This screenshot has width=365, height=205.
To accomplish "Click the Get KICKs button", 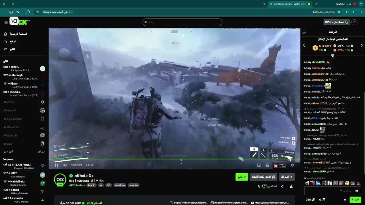I will tap(337, 22).
